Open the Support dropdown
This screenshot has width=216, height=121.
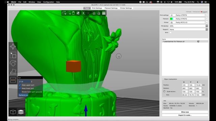(x=207, y=29)
